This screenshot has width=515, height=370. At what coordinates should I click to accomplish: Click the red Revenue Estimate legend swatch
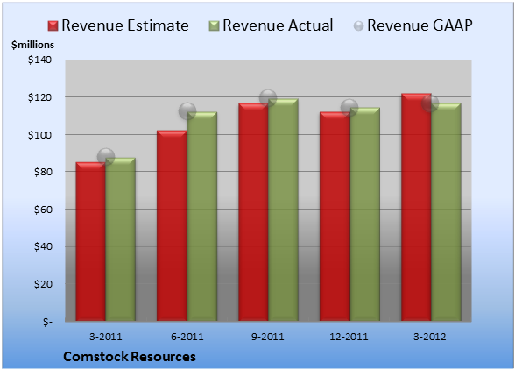pos(53,26)
